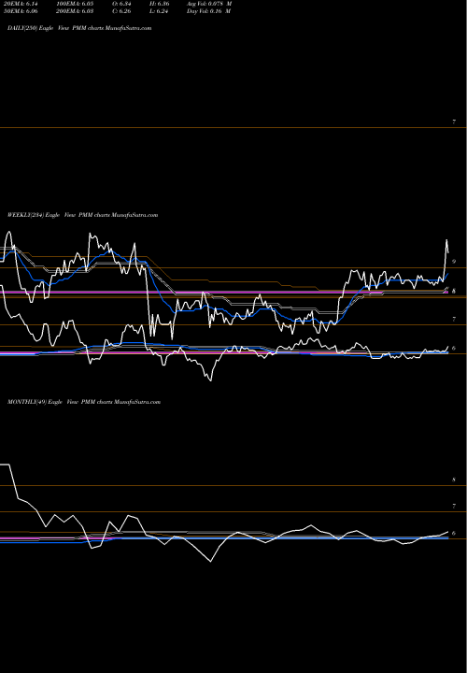Click the Avg Vol 0.078 M reading

click(x=209, y=4)
